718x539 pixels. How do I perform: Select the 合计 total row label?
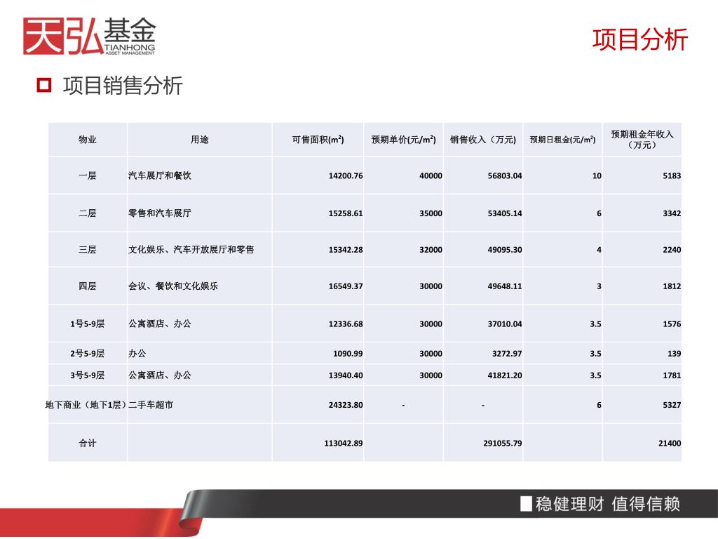[x=88, y=444]
